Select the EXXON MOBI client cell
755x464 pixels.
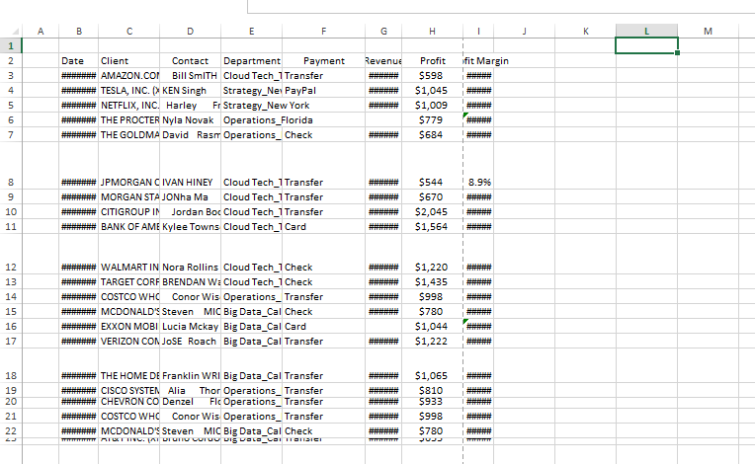129,327
